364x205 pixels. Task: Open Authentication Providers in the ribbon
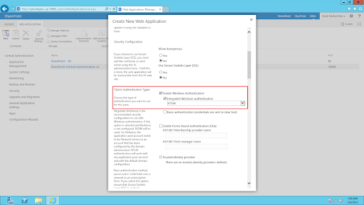tap(84, 36)
